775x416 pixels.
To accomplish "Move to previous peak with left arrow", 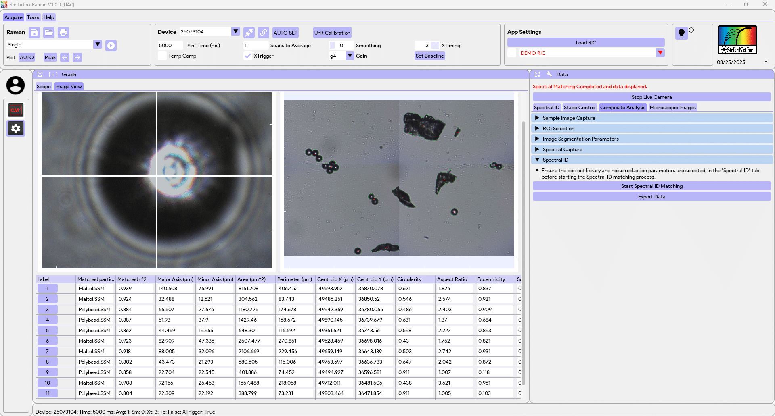I will pos(65,58).
